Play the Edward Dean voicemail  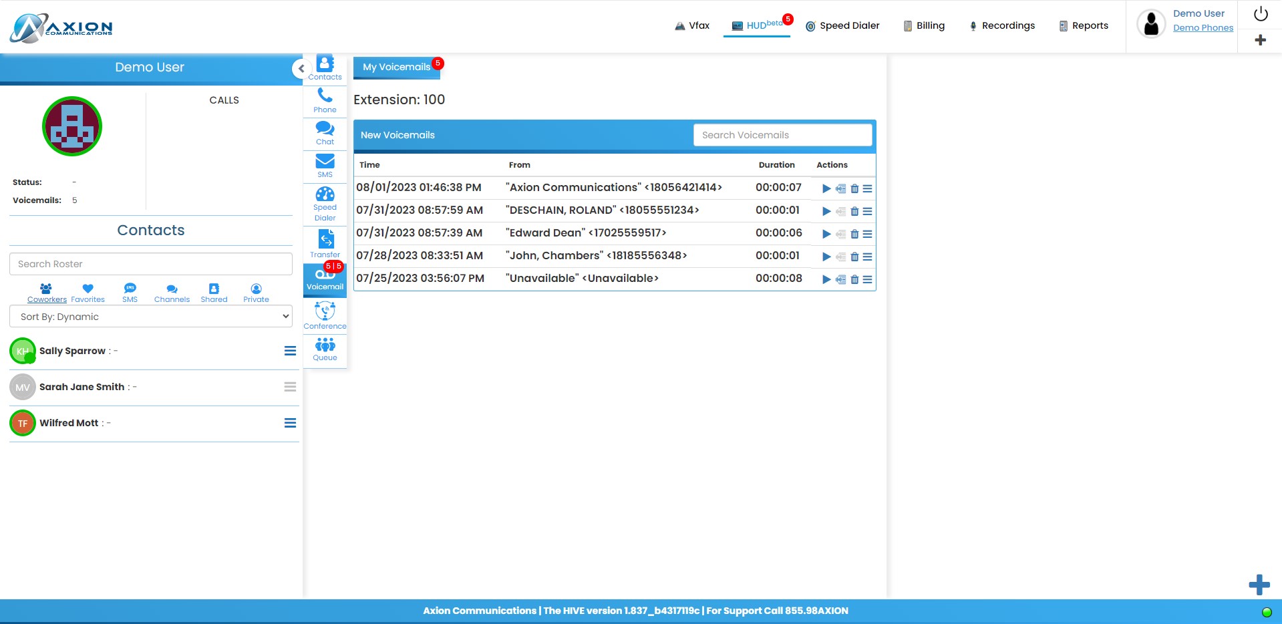(x=826, y=235)
